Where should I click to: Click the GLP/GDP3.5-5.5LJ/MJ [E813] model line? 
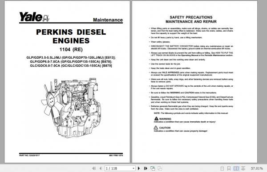coord(71,57)
